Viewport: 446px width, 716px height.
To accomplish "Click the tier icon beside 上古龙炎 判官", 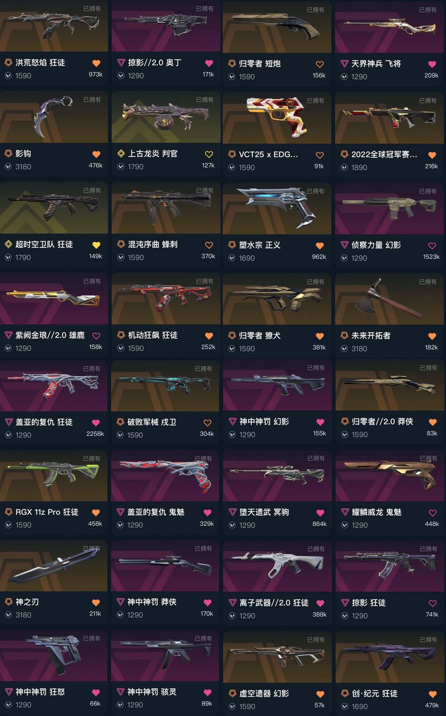I will coord(121,154).
